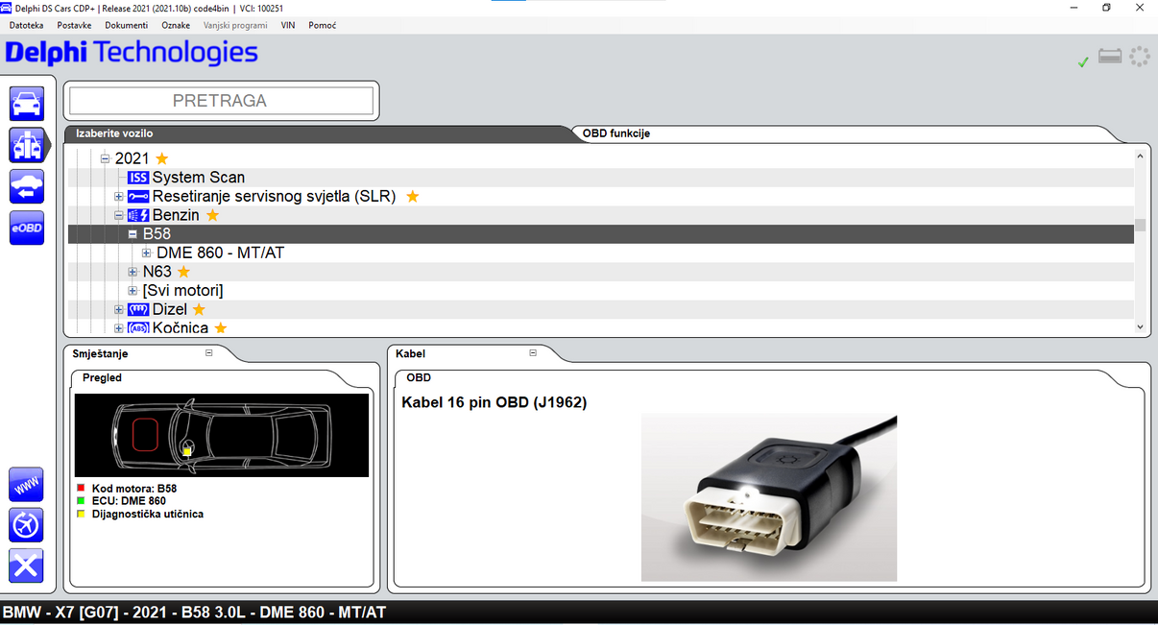Toggle favorite star next to 2021
Screen dimensions: 1158x625
pyautogui.click(x=162, y=158)
